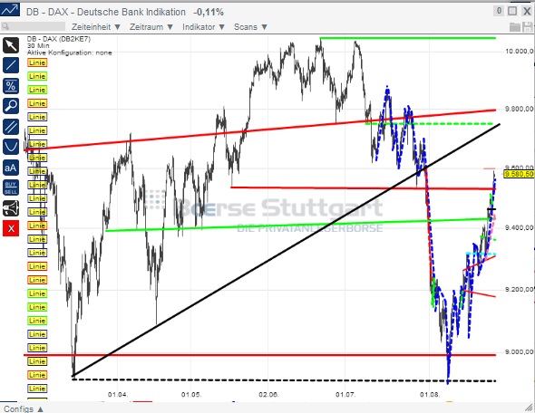Click the search magnifier icon in the search field
This screenshot has height=413, width=535.
pos(5,26)
